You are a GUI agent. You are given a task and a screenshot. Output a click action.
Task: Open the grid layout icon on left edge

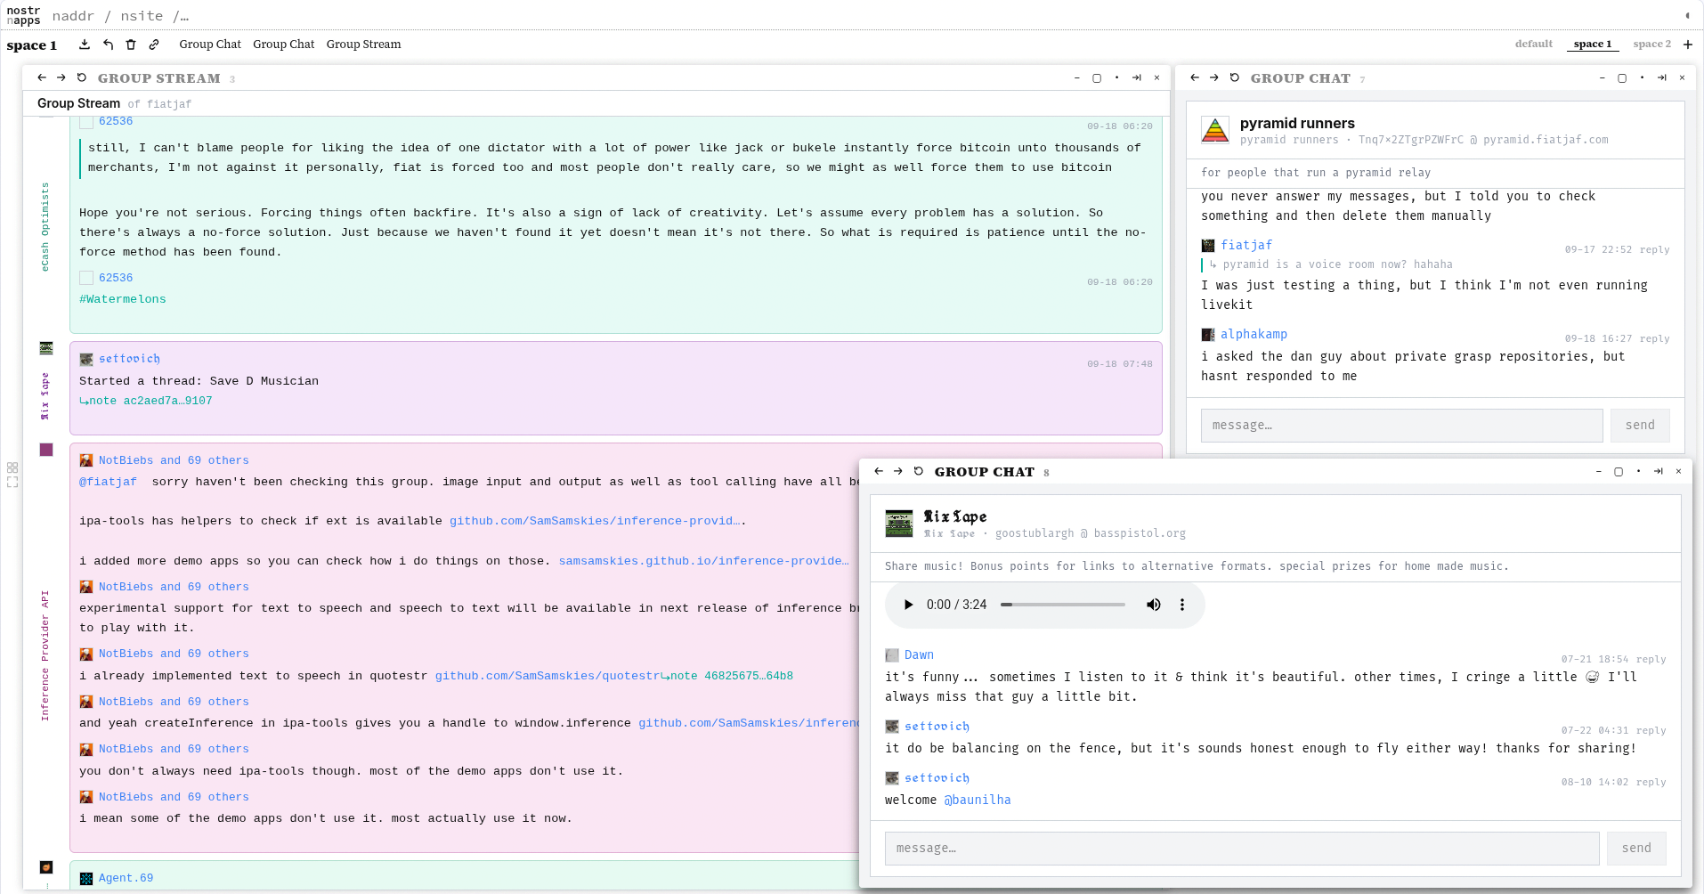pyautogui.click(x=12, y=467)
